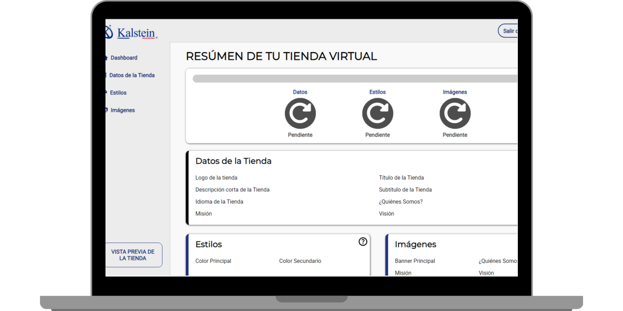
Task: Click the Datos label above the status icon
Action: click(x=300, y=92)
